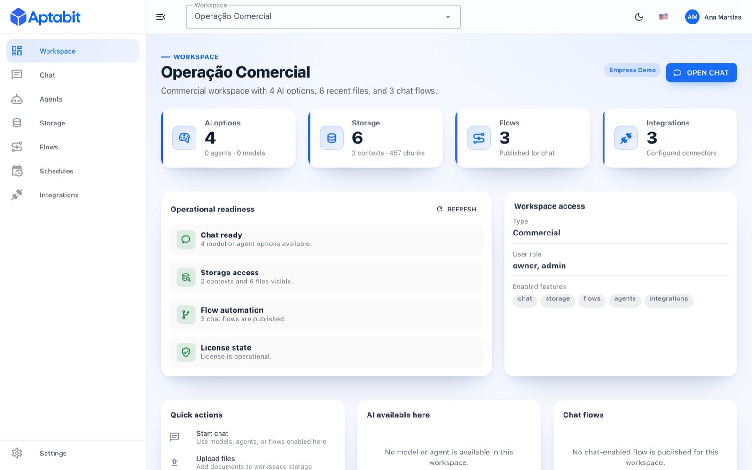Image resolution: width=752 pixels, height=470 pixels.
Task: Collapse the sidebar menu toggle icon
Action: coord(161,17)
